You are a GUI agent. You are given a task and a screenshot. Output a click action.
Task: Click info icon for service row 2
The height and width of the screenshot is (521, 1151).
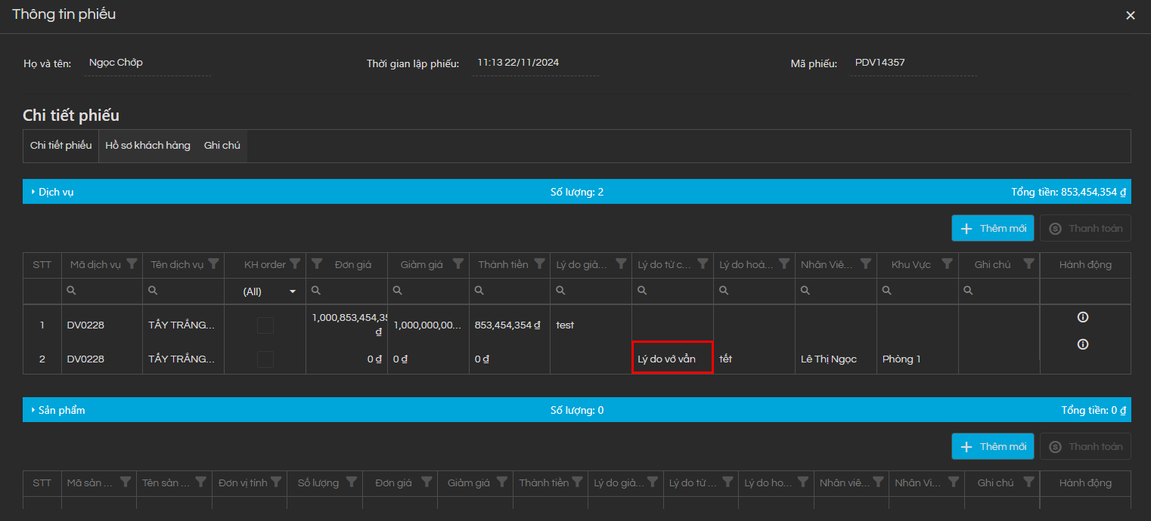click(1082, 344)
